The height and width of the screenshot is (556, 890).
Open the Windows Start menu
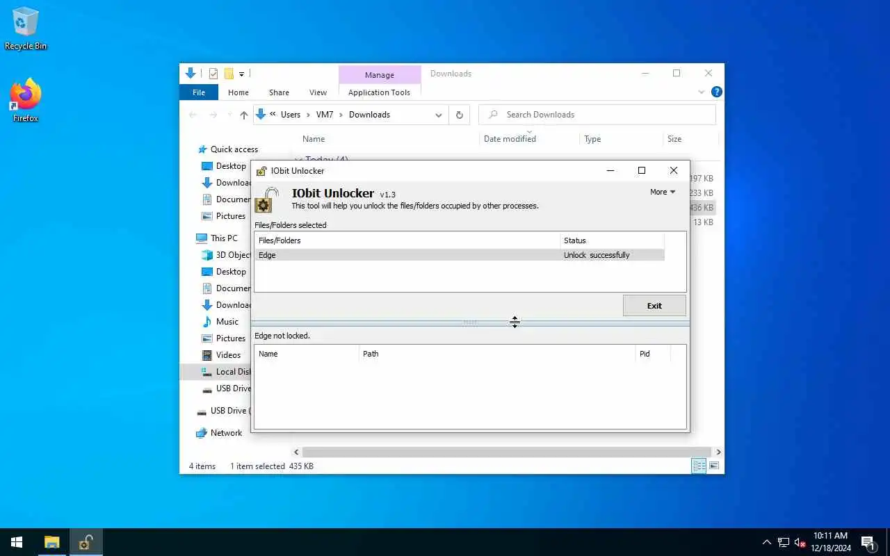(x=17, y=542)
